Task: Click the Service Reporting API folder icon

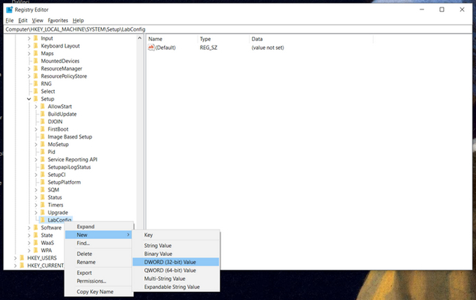Action: click(x=42, y=159)
